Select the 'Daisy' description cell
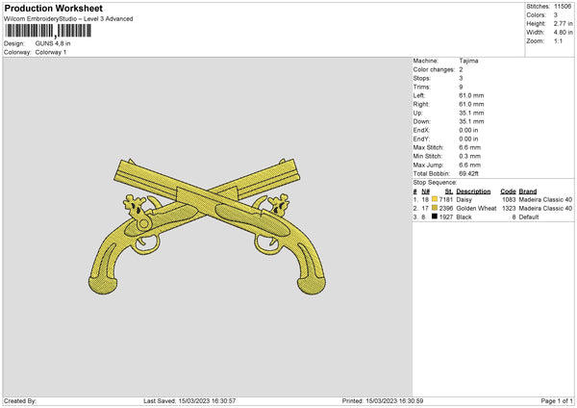The image size is (577, 408). (464, 199)
